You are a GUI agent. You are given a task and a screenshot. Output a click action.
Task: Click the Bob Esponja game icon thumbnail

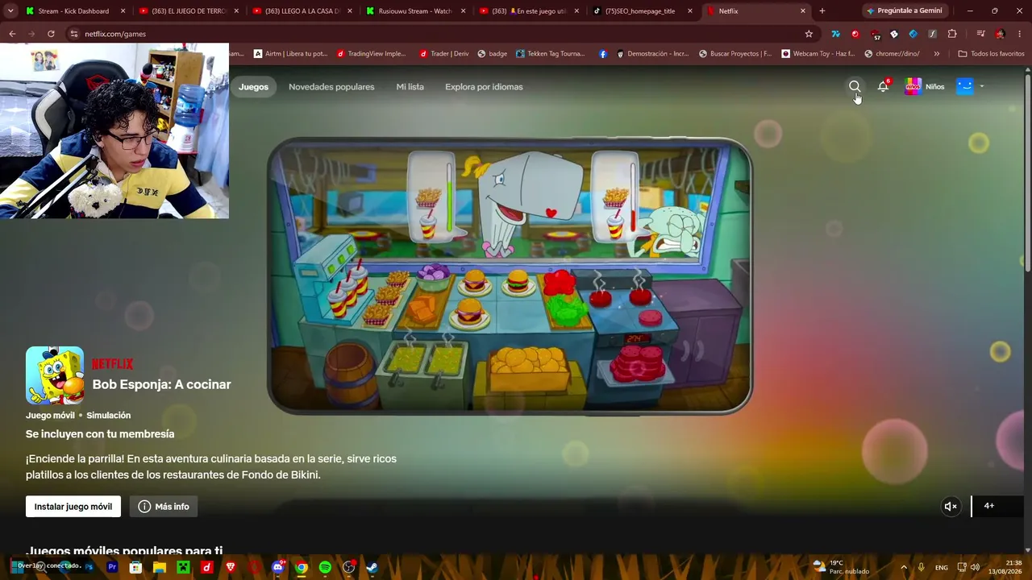click(x=55, y=375)
